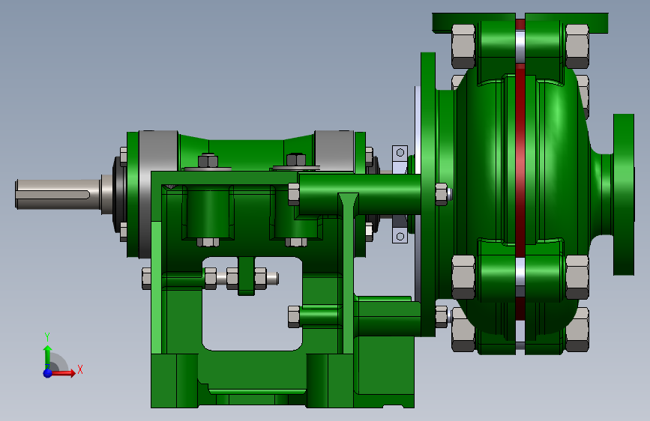Select the gray keyed drive shaft end
The width and height of the screenshot is (650, 421).
tap(58, 194)
